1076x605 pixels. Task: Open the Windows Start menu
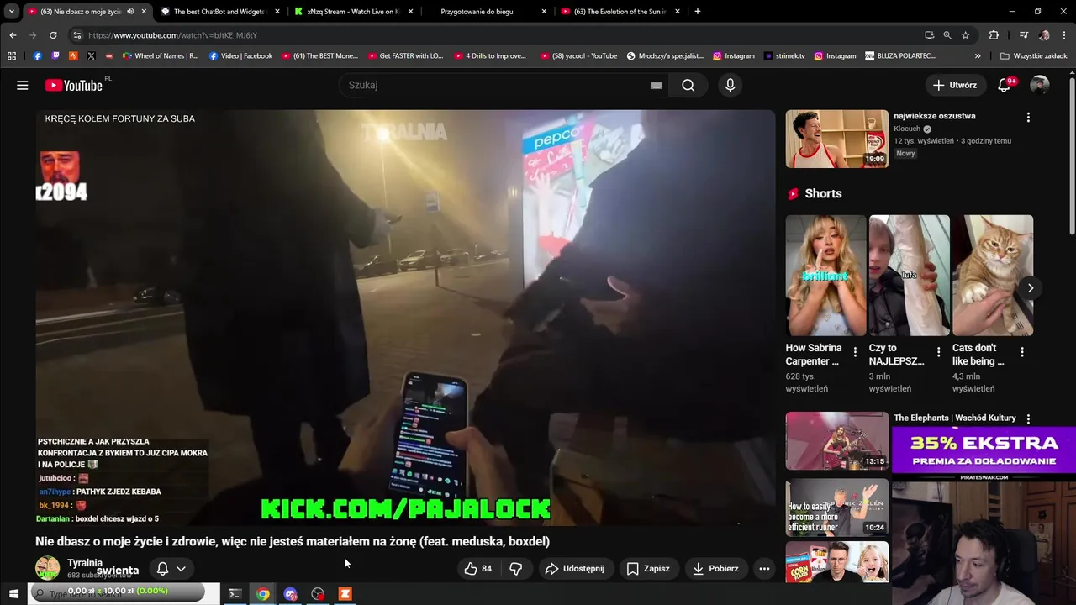click(x=13, y=594)
